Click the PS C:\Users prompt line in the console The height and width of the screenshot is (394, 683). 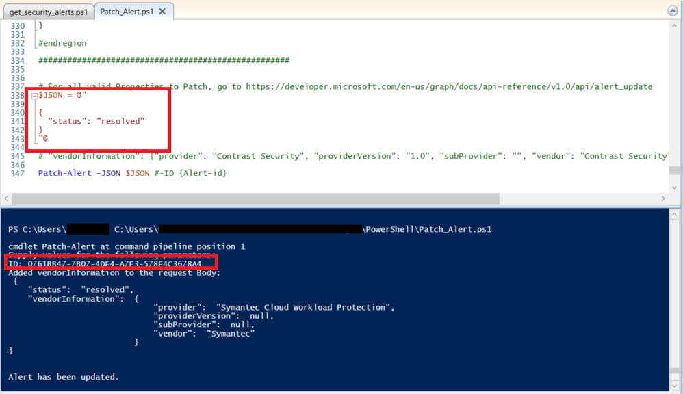tap(250, 229)
